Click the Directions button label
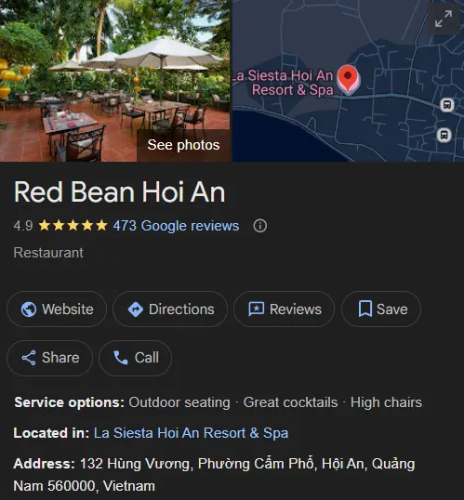Viewport: 464px width, 500px height. click(181, 309)
